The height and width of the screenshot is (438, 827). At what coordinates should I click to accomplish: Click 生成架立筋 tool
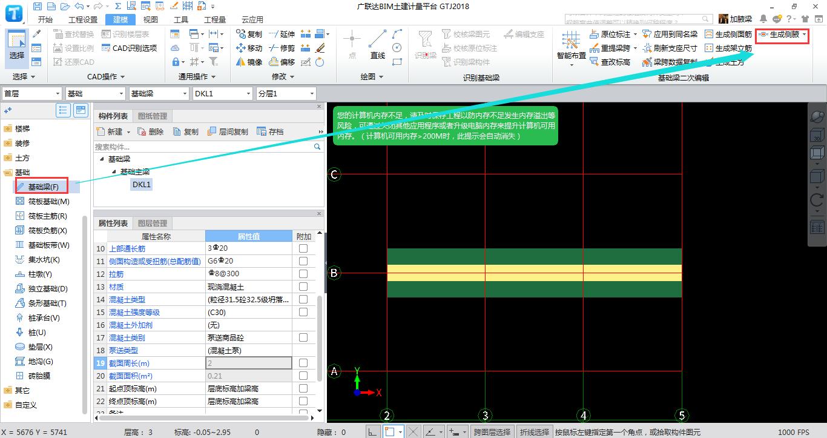click(x=728, y=48)
